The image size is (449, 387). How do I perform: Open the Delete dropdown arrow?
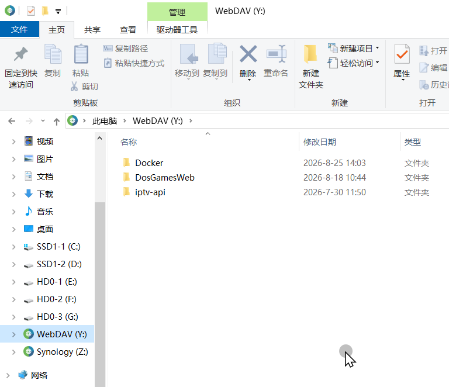[x=249, y=80]
